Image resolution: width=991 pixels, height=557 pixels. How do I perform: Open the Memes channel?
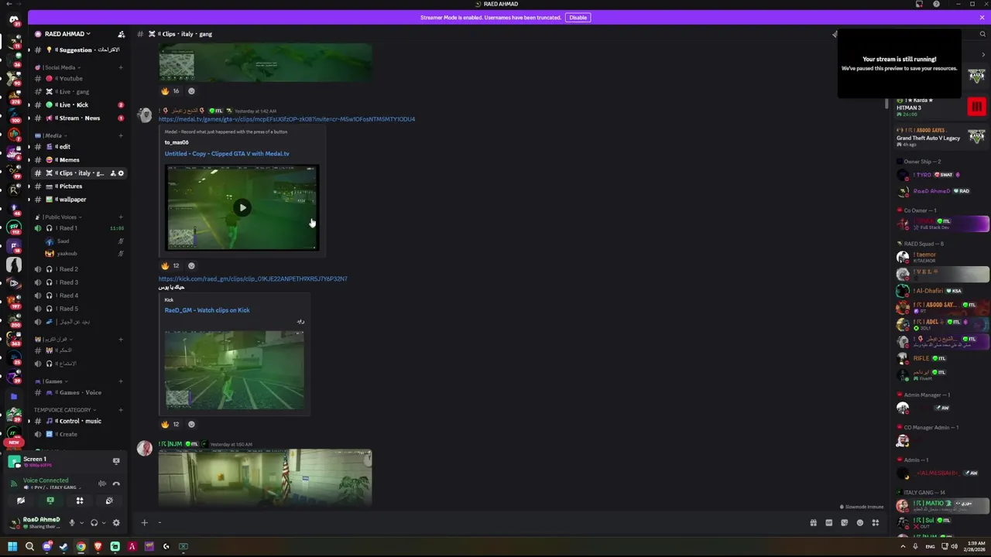pyautogui.click(x=78, y=159)
